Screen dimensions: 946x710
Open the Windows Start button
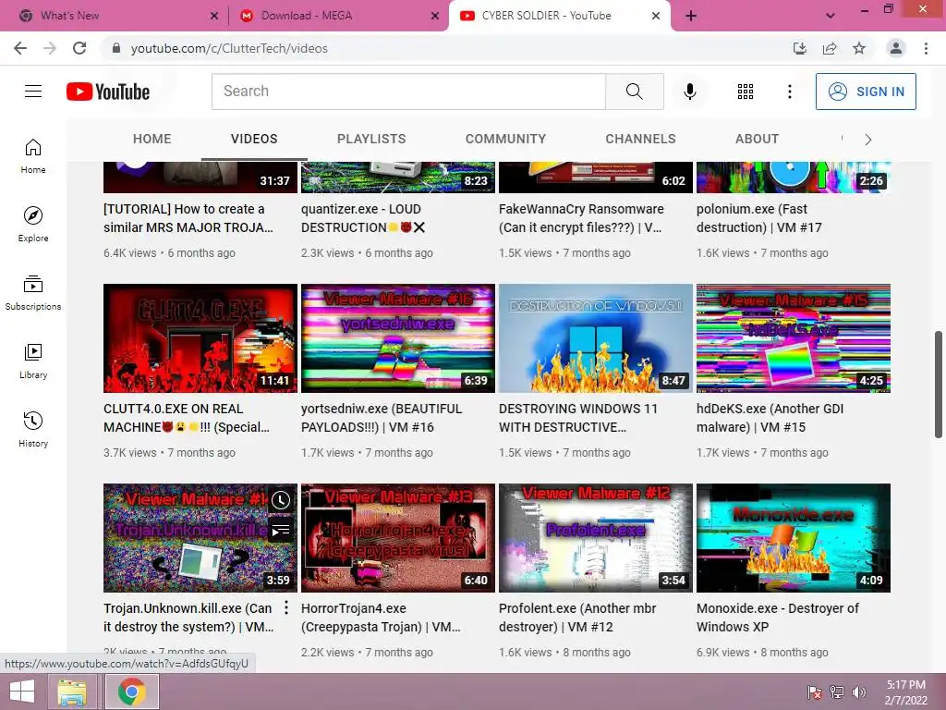[x=22, y=692]
